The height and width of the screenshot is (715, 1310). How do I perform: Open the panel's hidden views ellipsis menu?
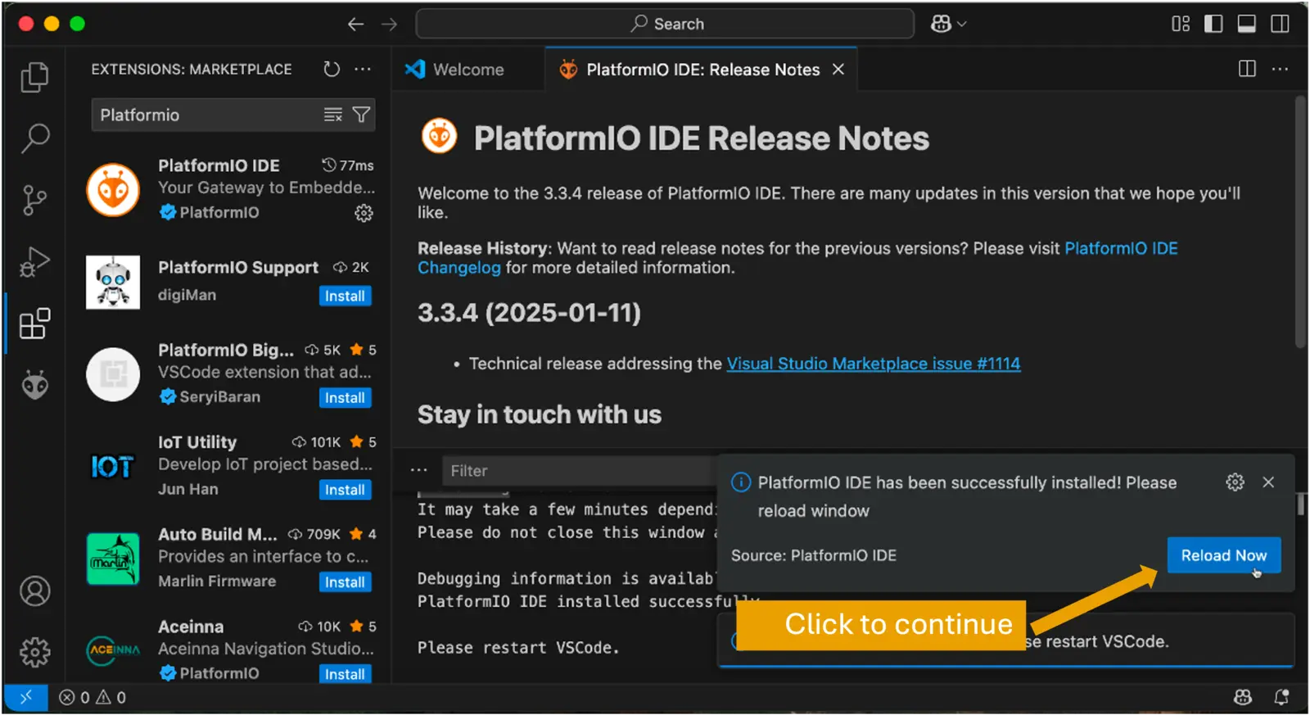419,471
